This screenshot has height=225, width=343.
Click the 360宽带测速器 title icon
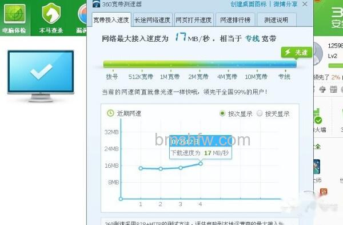(x=96, y=4)
